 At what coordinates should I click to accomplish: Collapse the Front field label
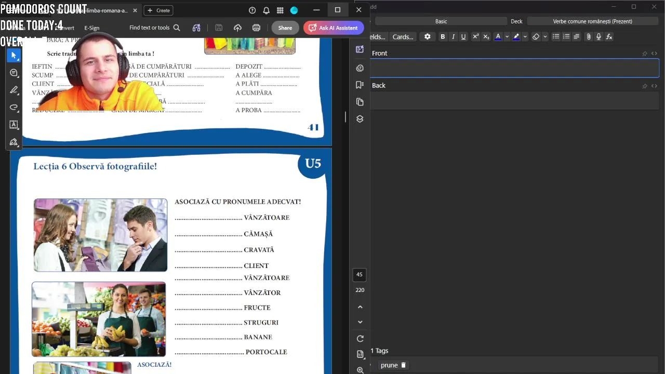tap(379, 54)
